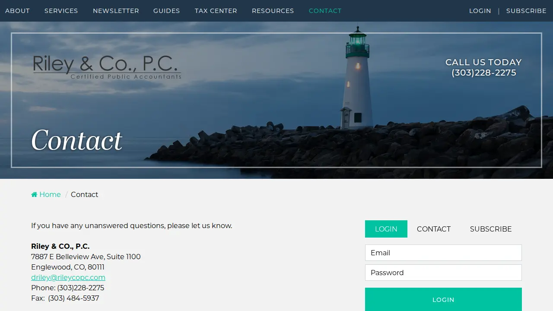This screenshot has height=311, width=553.
Task: Email driley@rileycopc.com via the link
Action: (68, 277)
